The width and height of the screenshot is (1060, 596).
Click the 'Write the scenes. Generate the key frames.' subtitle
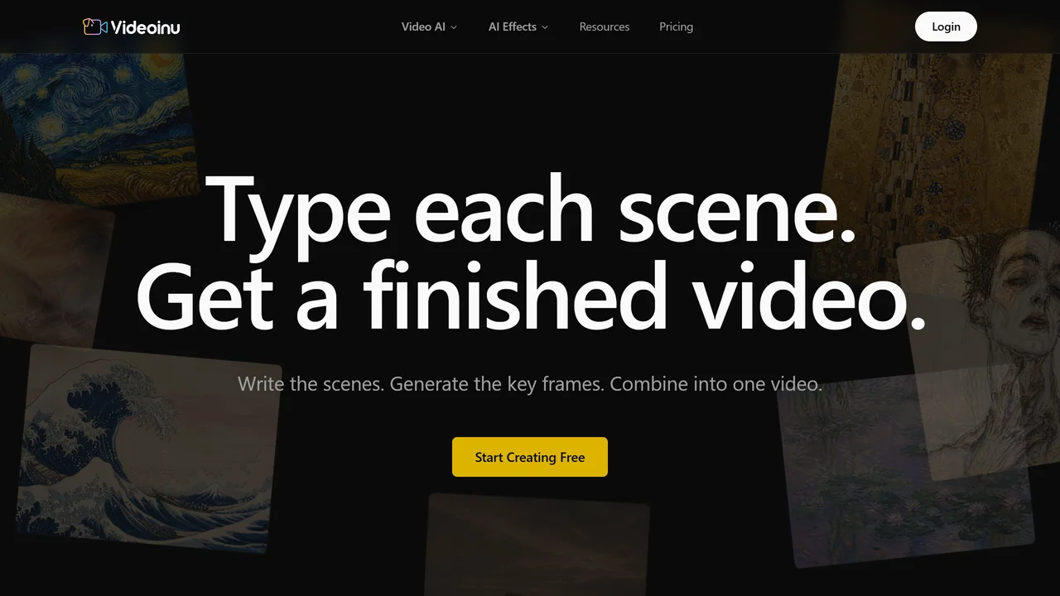tap(421, 384)
